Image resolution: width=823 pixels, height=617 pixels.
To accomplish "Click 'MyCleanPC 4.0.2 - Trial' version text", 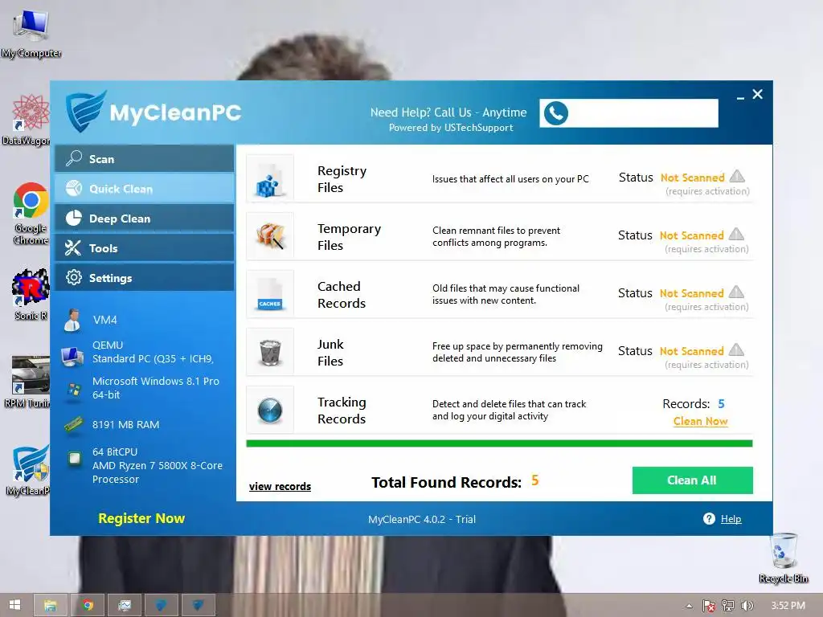I will 421,519.
